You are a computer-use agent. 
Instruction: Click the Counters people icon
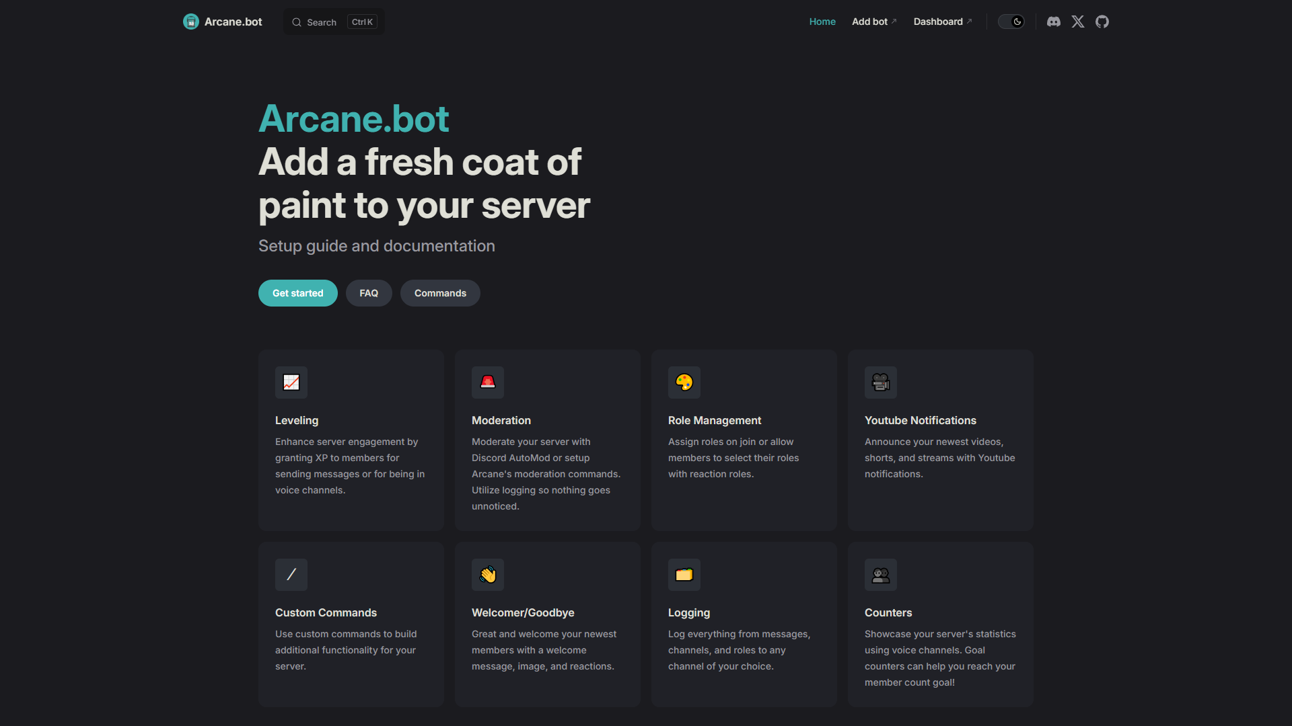click(881, 575)
